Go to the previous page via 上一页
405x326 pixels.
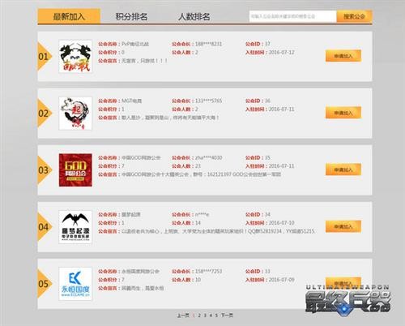click(183, 315)
